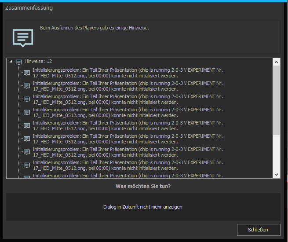
Task: Click the 'Beim Ausführen des Players' notice text
Action: (95, 28)
